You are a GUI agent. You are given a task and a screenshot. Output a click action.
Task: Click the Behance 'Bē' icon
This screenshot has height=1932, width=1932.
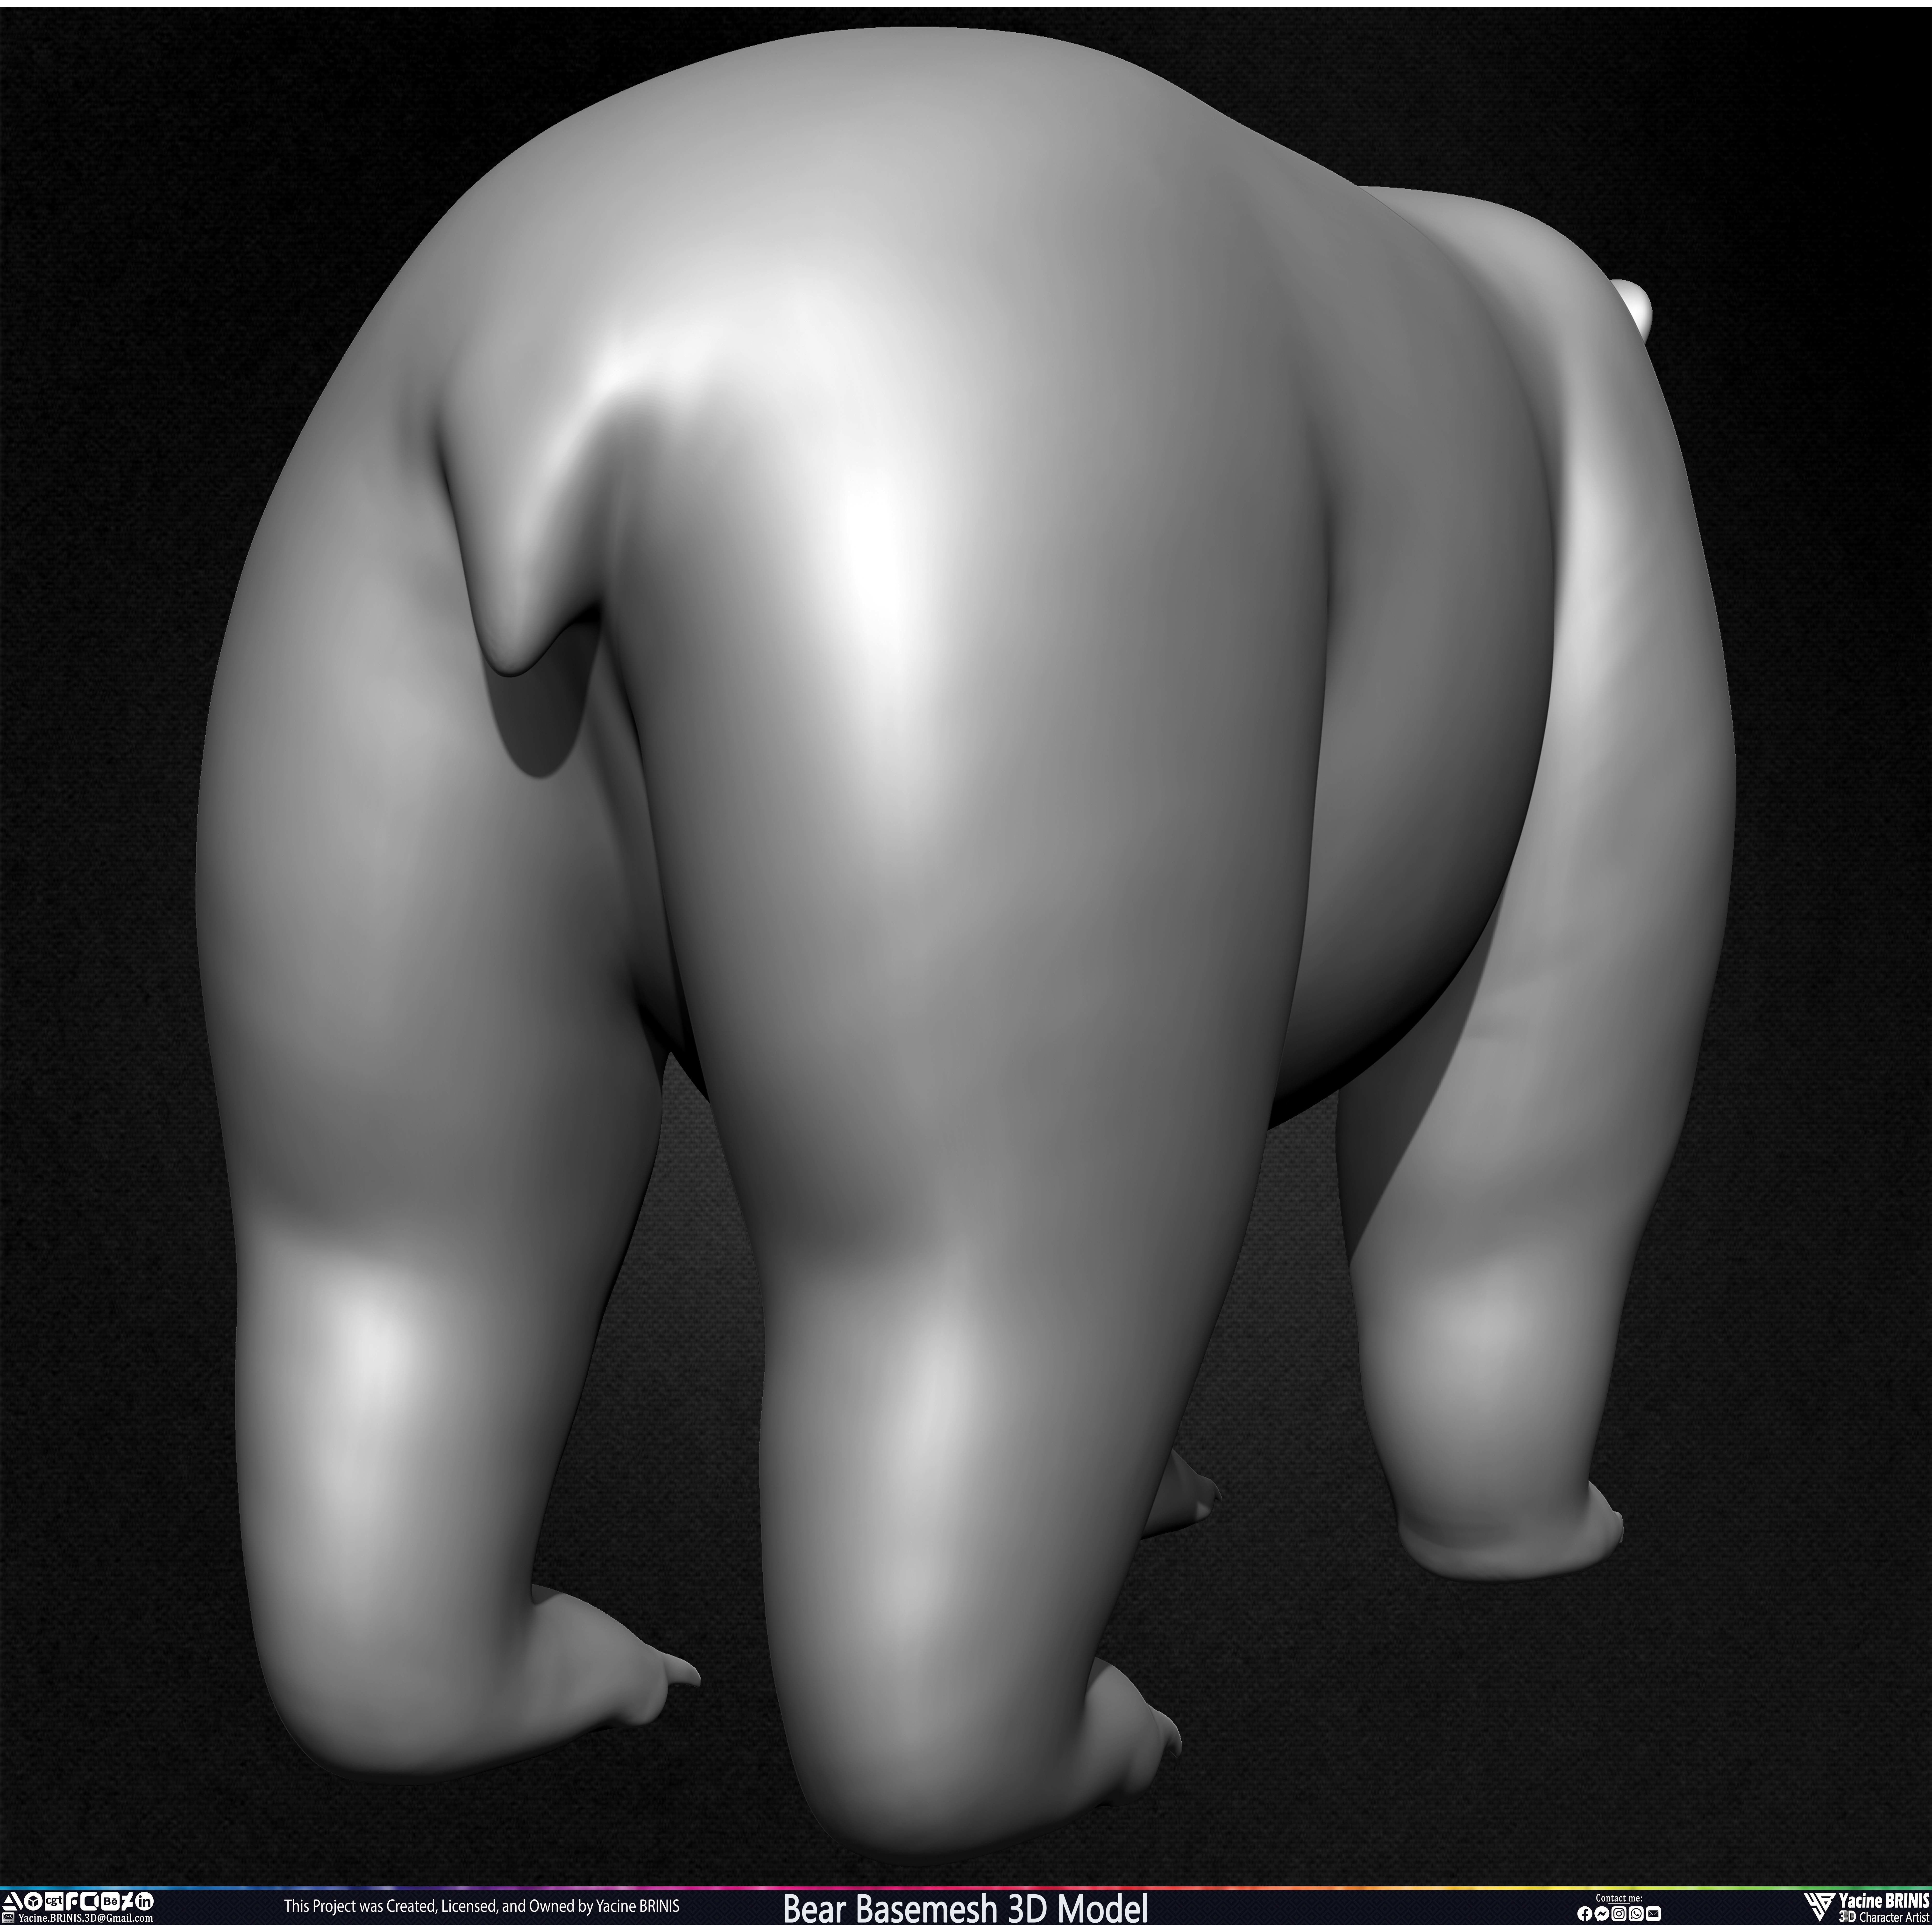click(x=110, y=1901)
